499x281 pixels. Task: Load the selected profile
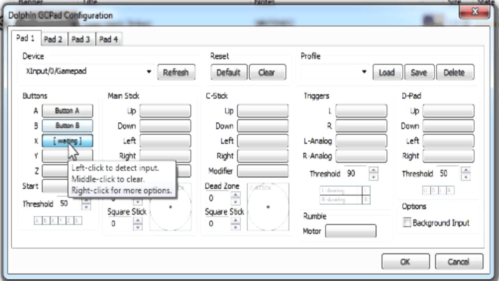click(x=387, y=73)
